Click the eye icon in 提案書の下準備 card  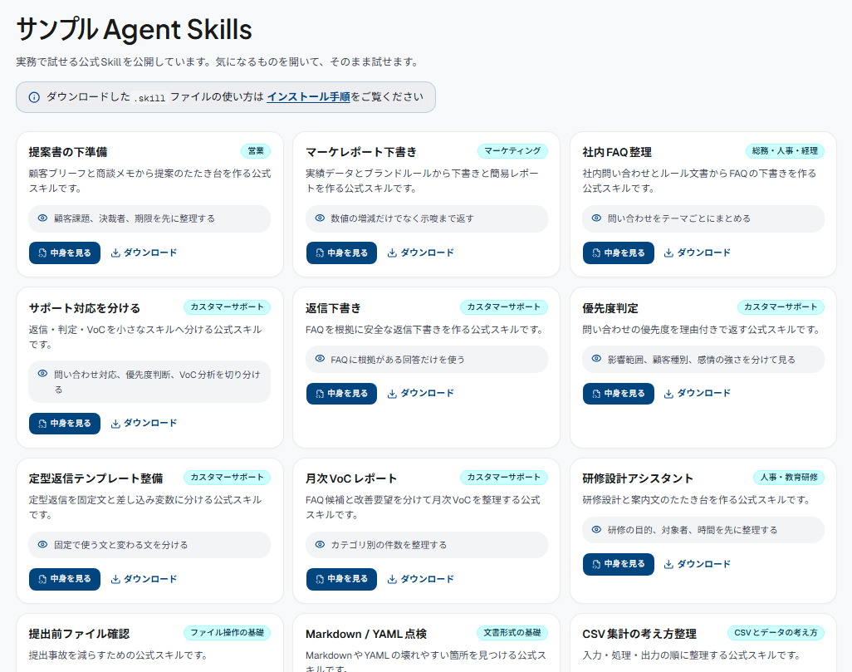tap(42, 218)
